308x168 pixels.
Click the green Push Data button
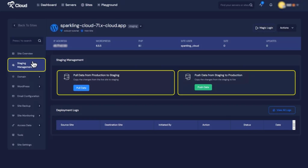coord(203,87)
